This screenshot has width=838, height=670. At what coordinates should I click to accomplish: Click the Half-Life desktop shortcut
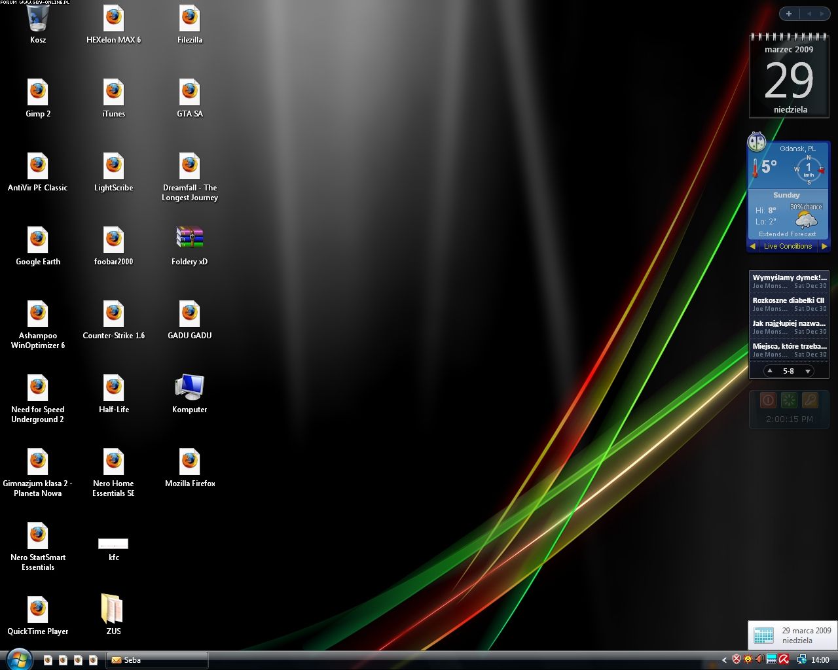[113, 394]
